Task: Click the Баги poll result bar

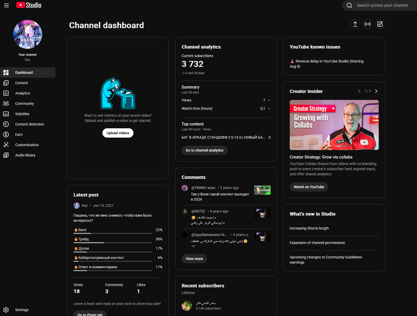Action: point(113,233)
